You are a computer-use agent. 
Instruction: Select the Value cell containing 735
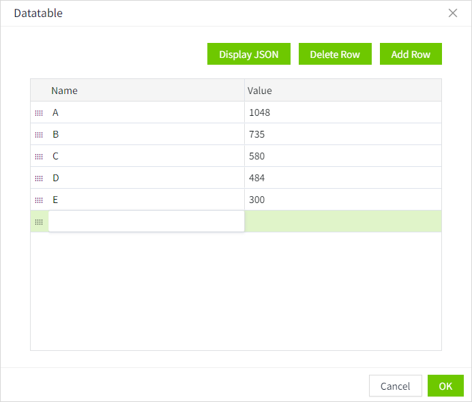pyautogui.click(x=342, y=134)
